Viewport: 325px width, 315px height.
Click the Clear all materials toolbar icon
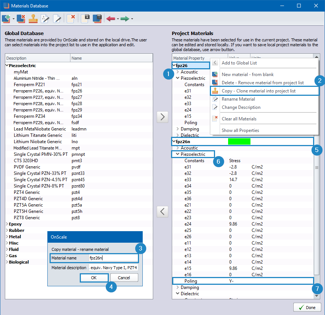71,19
